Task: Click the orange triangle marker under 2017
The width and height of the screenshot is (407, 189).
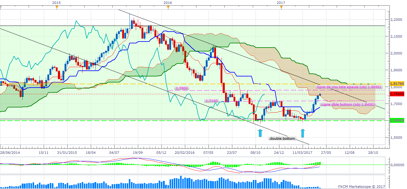Action: (281, 8)
